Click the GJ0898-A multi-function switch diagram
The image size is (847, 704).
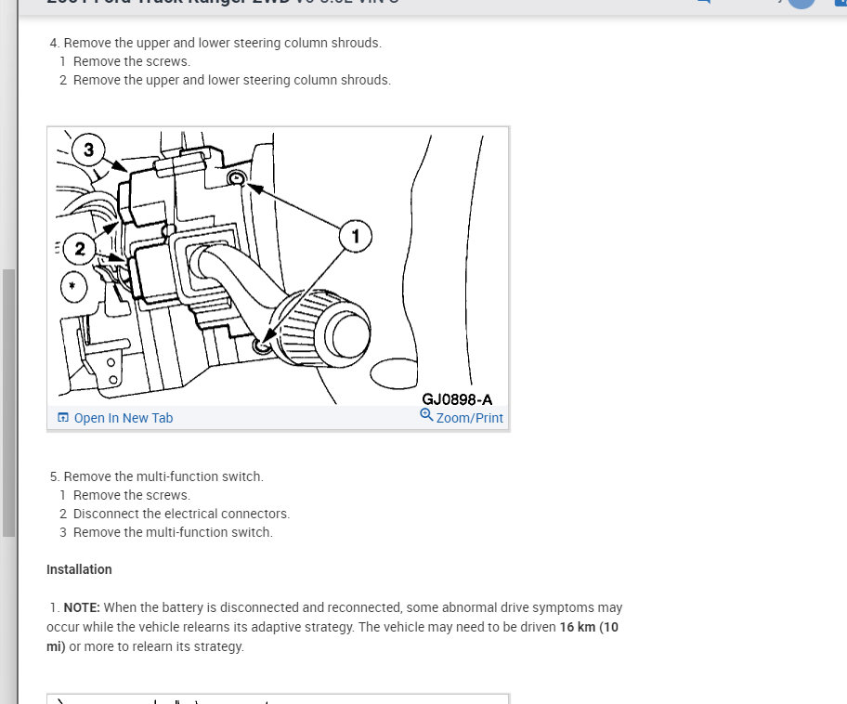pyautogui.click(x=279, y=267)
